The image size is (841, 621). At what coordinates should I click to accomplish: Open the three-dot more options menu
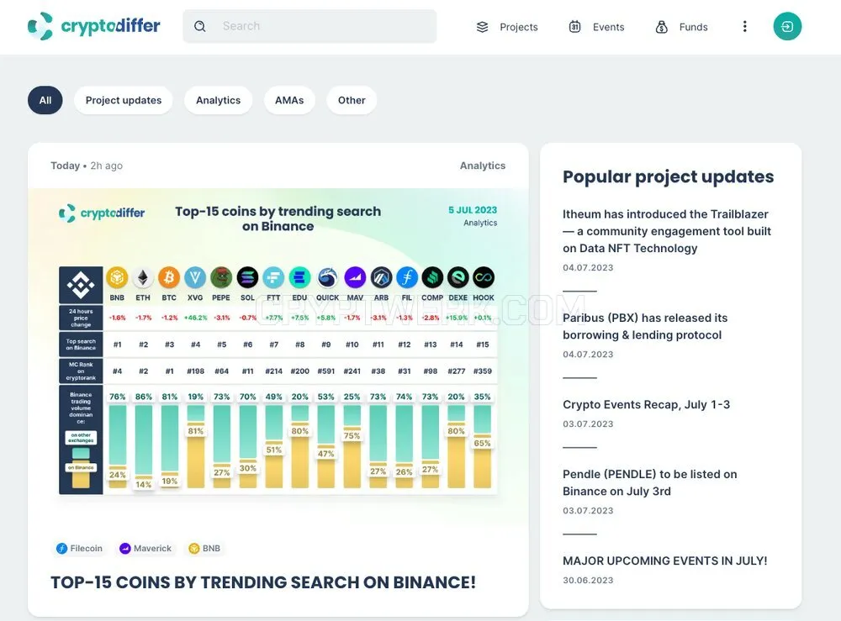[744, 26]
